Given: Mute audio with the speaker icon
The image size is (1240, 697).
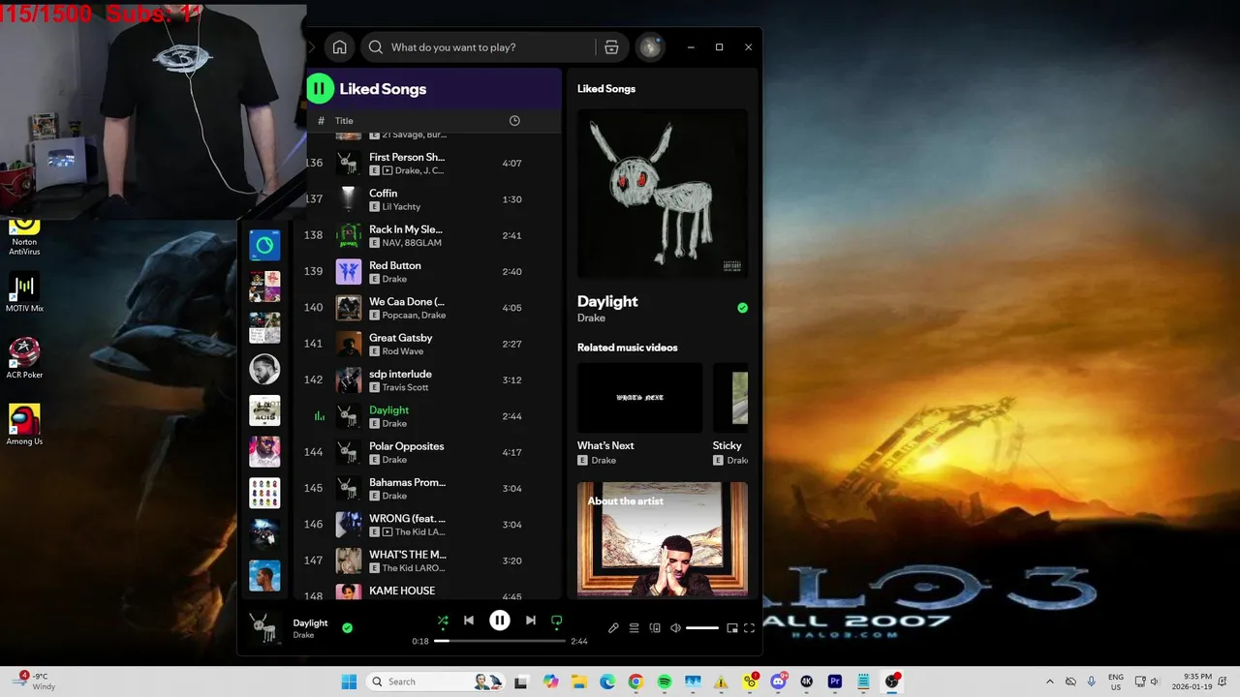Looking at the screenshot, I should [x=675, y=628].
